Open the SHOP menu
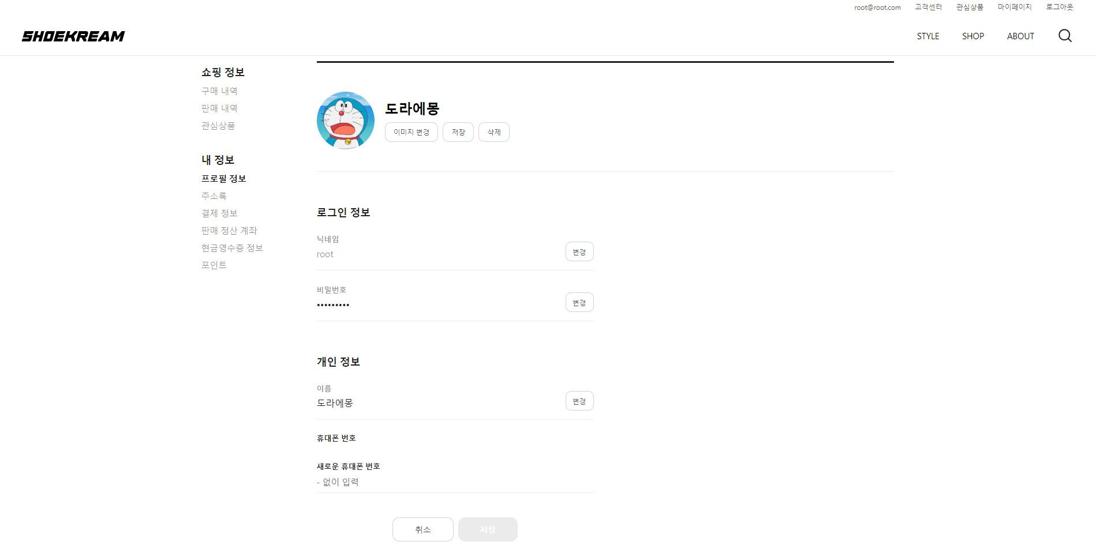This screenshot has height=553, width=1096. click(x=972, y=36)
